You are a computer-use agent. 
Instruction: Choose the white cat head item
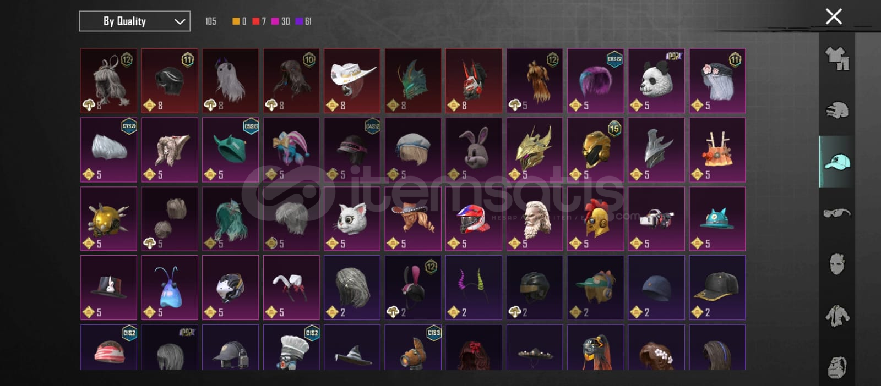(x=352, y=219)
